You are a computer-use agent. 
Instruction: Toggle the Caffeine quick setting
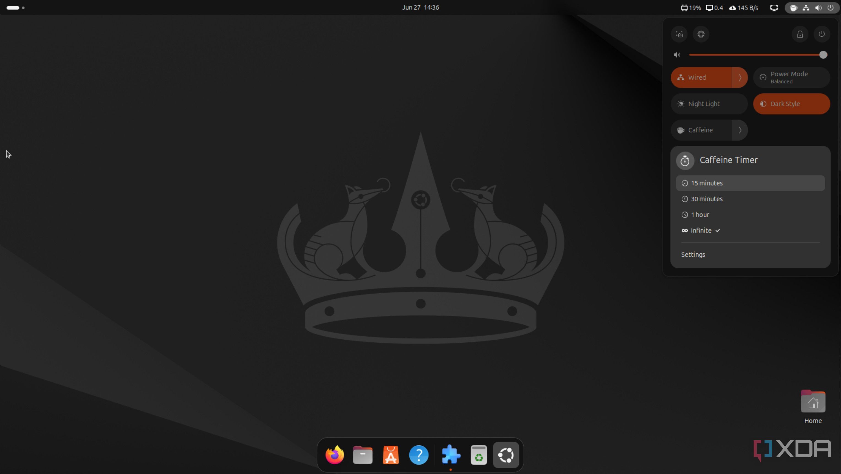pos(701,130)
